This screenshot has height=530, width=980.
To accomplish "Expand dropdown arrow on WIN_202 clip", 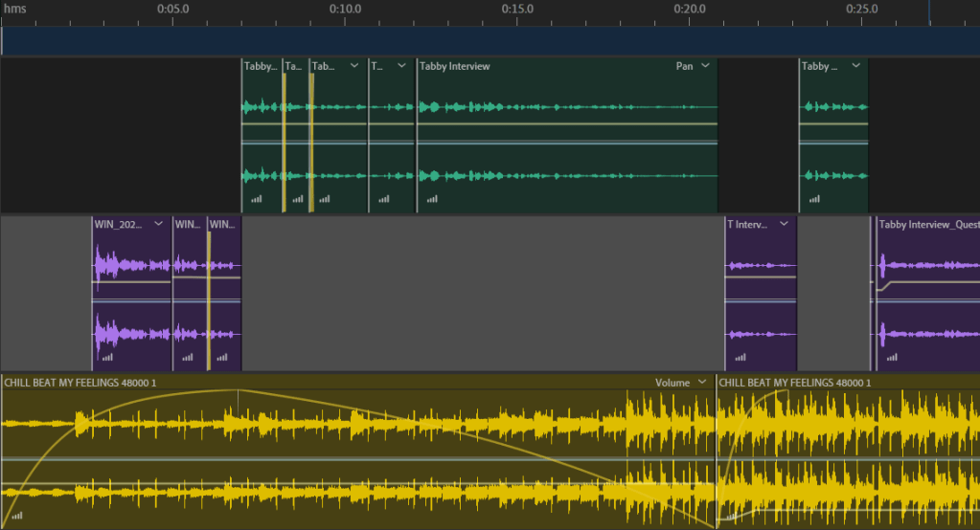I will click(x=158, y=225).
